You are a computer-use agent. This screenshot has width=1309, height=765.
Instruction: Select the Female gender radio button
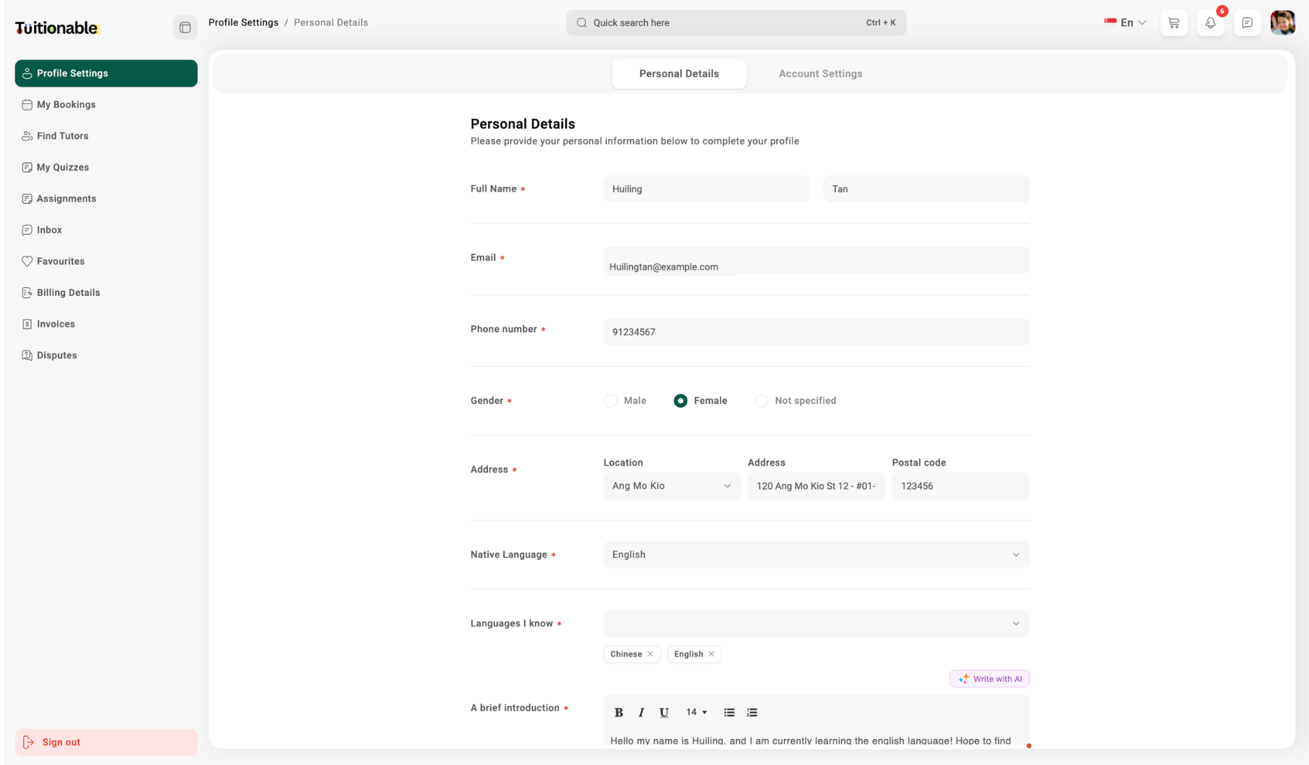pos(680,401)
